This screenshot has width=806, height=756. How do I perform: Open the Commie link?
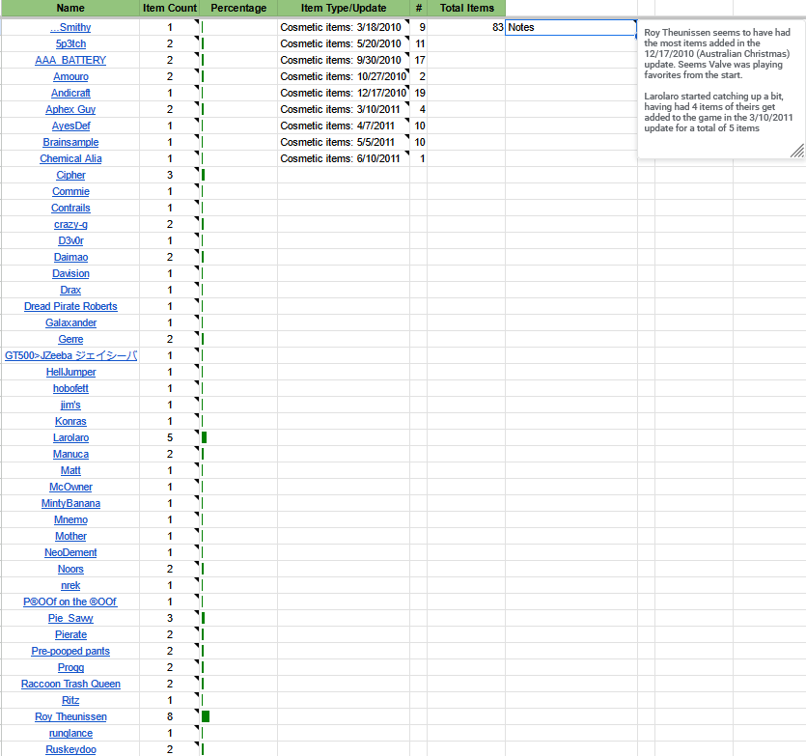coord(70,192)
